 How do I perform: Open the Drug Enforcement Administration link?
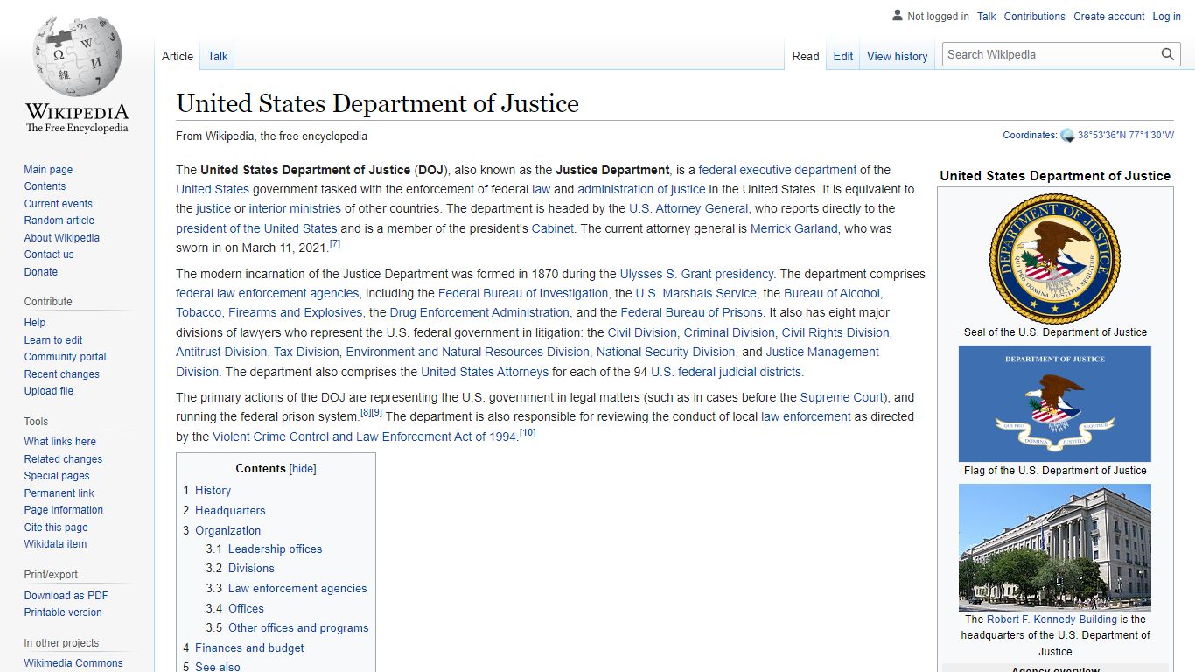click(x=479, y=312)
